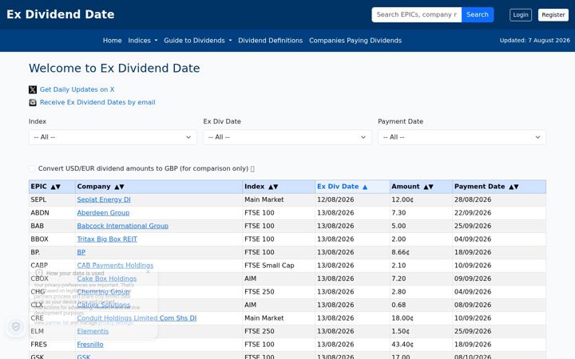Click the info icon after the GBP conversion label
The width and height of the screenshot is (575, 359).
click(x=252, y=169)
